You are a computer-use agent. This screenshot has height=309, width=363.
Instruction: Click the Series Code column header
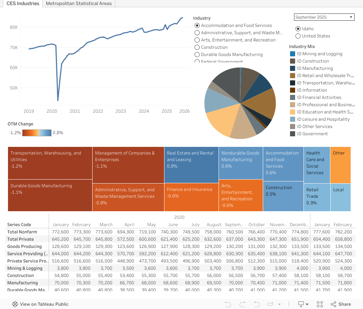19,225
